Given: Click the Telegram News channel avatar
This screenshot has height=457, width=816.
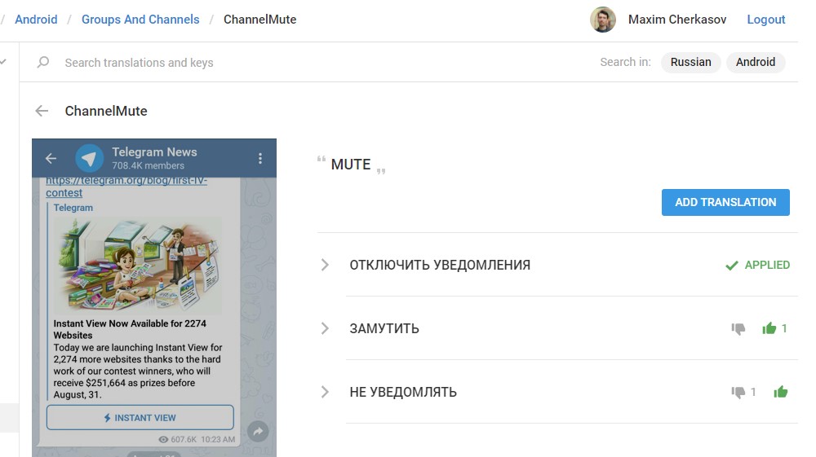Looking at the screenshot, I should pyautogui.click(x=90, y=158).
